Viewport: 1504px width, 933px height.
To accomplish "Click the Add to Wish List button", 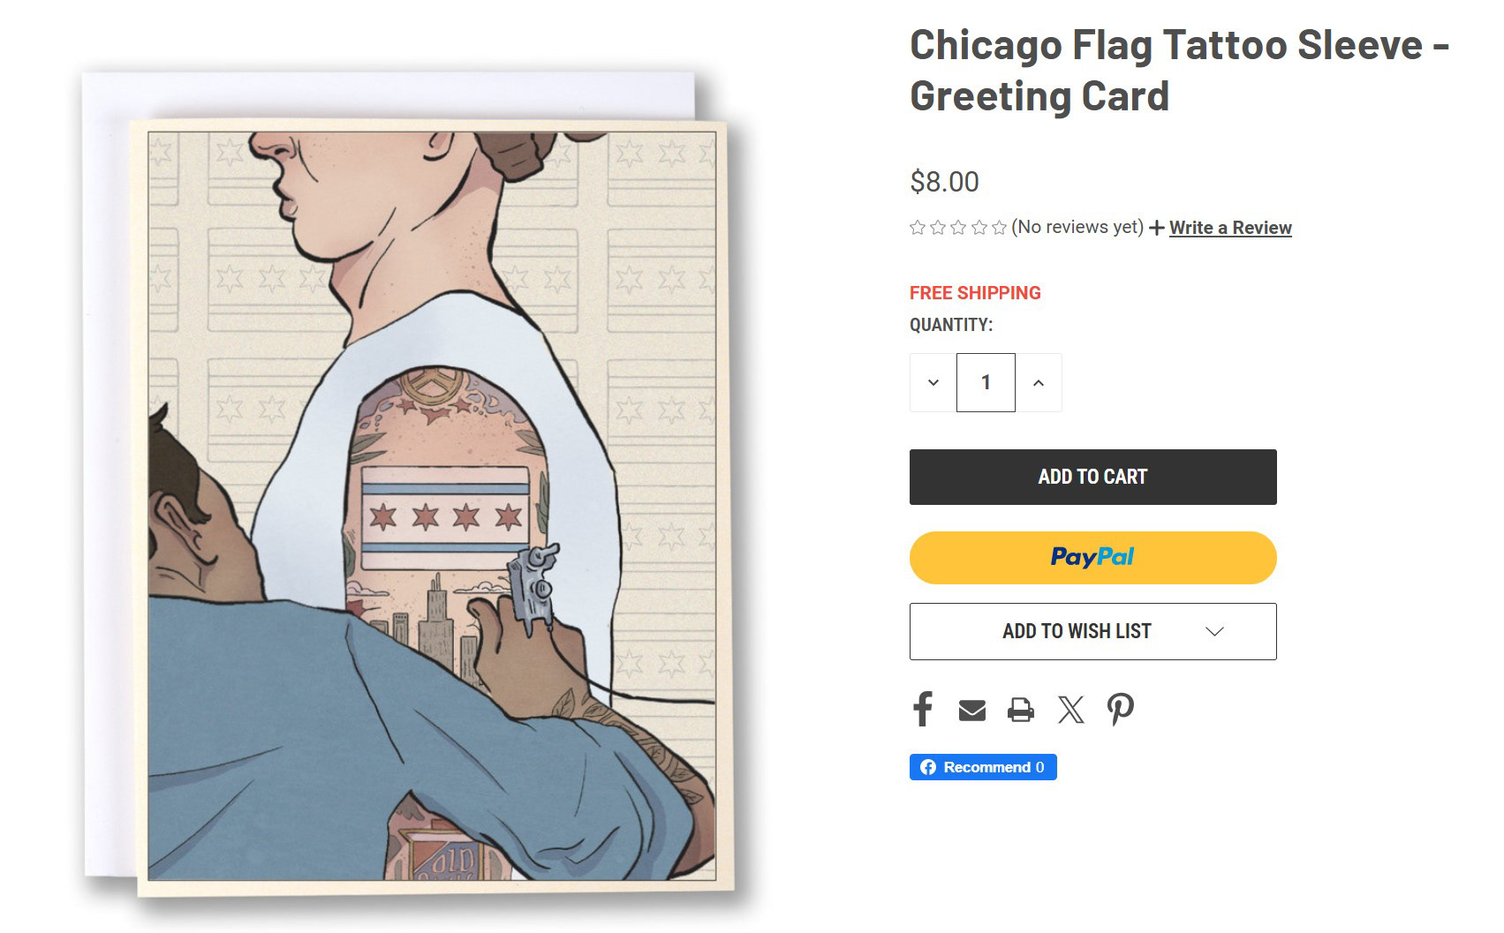I will tap(1077, 631).
